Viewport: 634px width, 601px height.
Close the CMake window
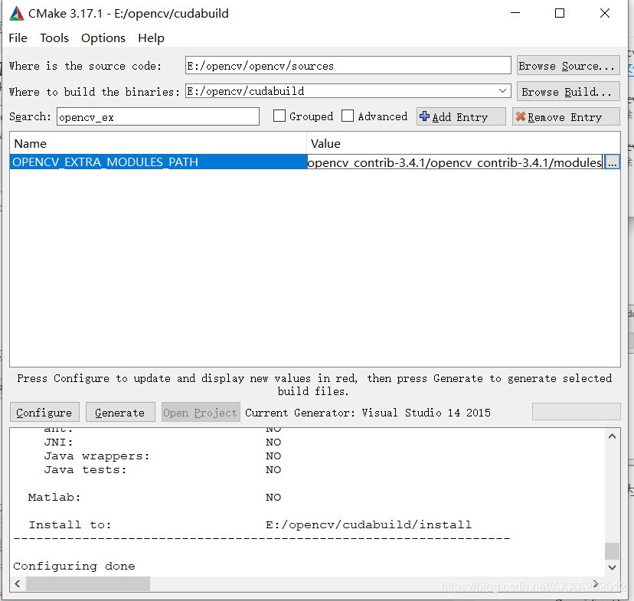pos(605,13)
